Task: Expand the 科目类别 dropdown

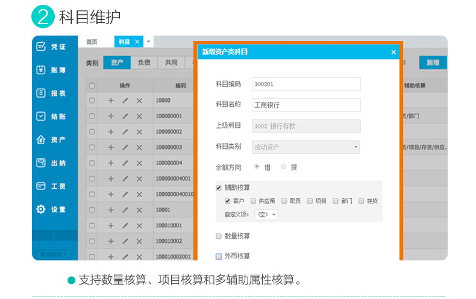Action: click(355, 146)
